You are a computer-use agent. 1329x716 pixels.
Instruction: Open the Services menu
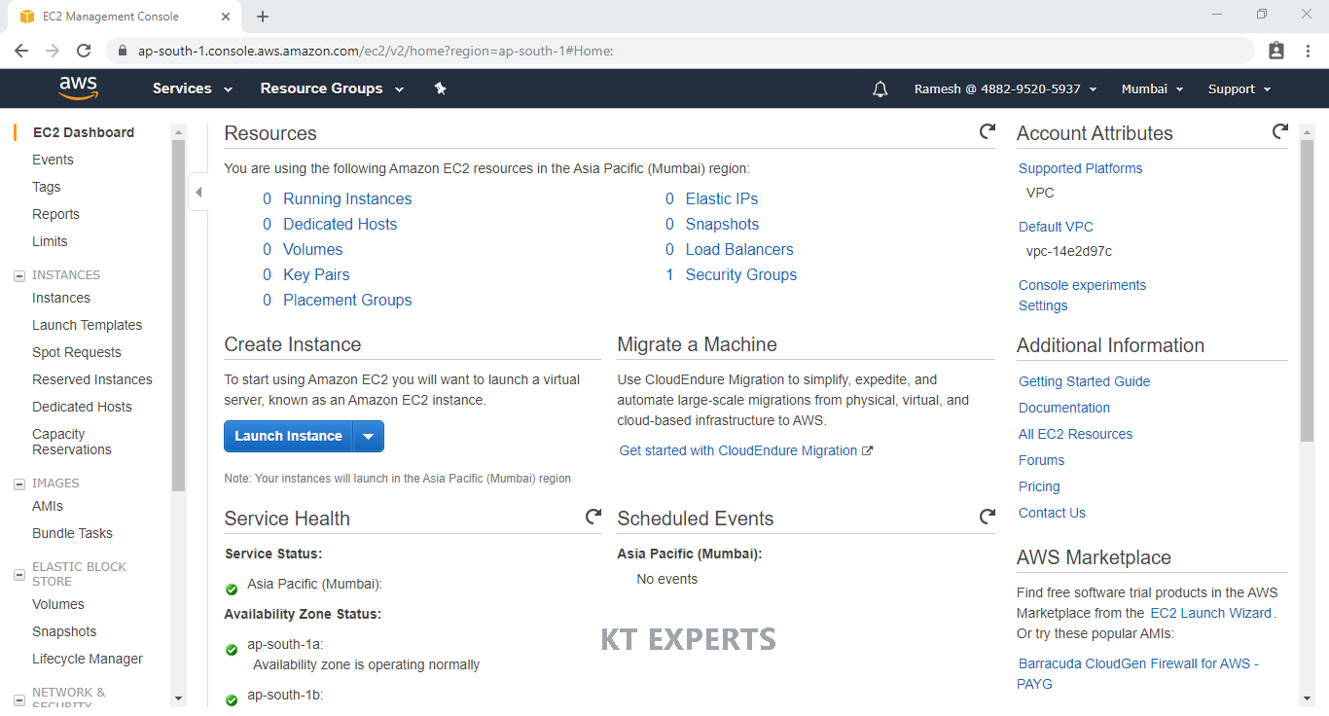(x=193, y=89)
